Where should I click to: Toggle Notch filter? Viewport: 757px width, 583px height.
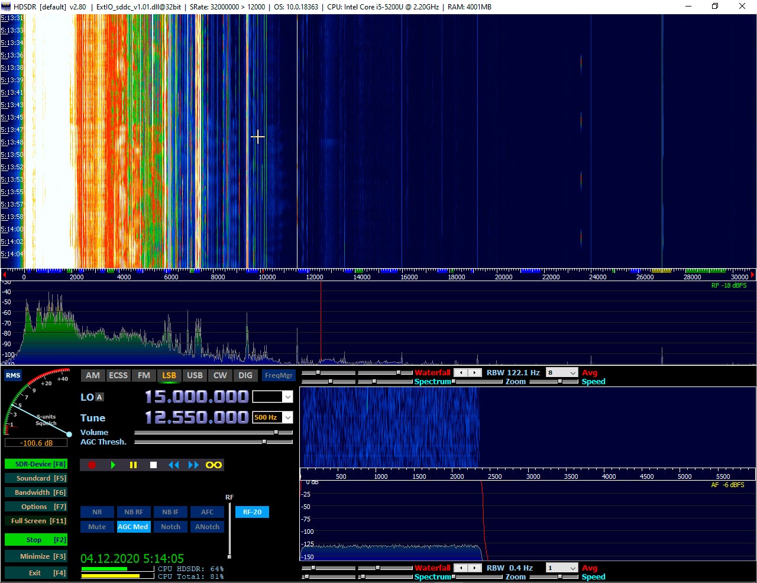coord(170,527)
